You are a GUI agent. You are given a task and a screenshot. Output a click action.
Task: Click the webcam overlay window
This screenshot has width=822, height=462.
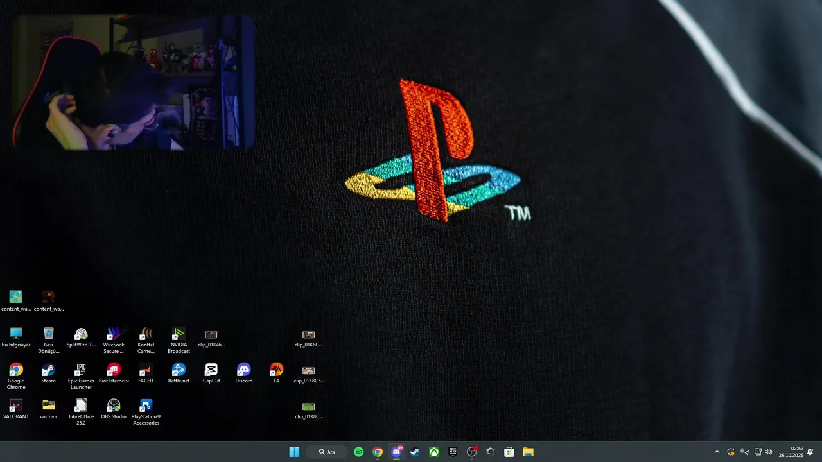click(x=134, y=82)
